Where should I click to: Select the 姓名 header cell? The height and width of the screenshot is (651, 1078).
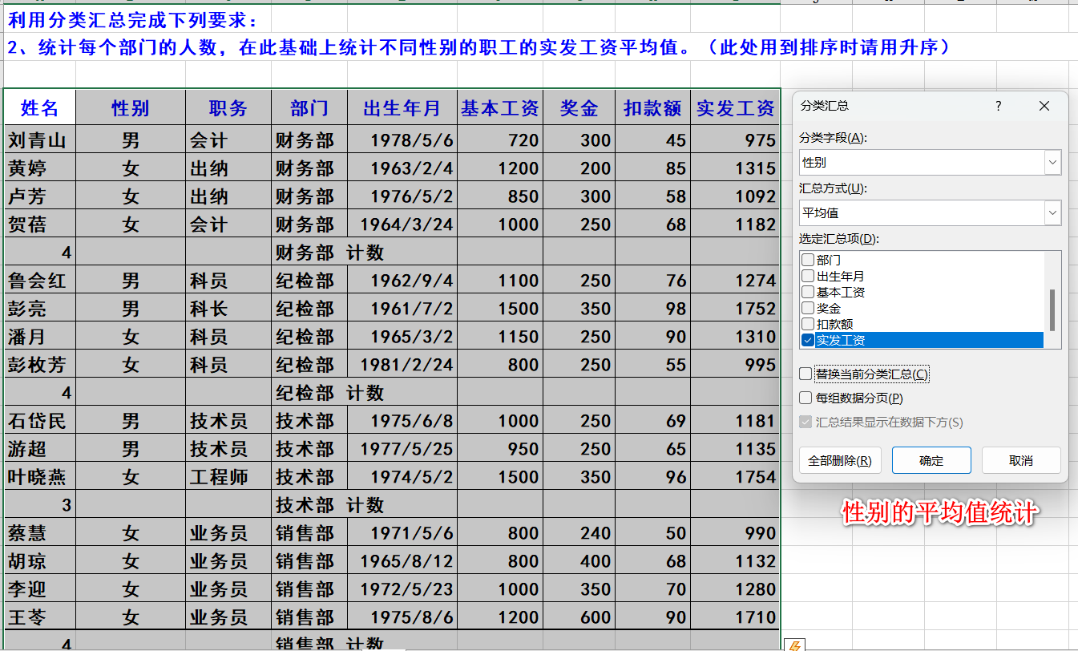point(39,108)
